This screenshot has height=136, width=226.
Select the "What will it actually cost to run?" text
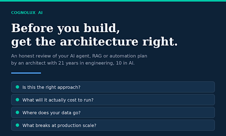click(58, 100)
